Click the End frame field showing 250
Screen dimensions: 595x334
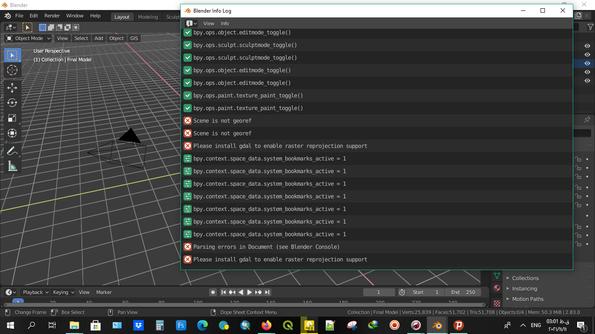[463, 292]
